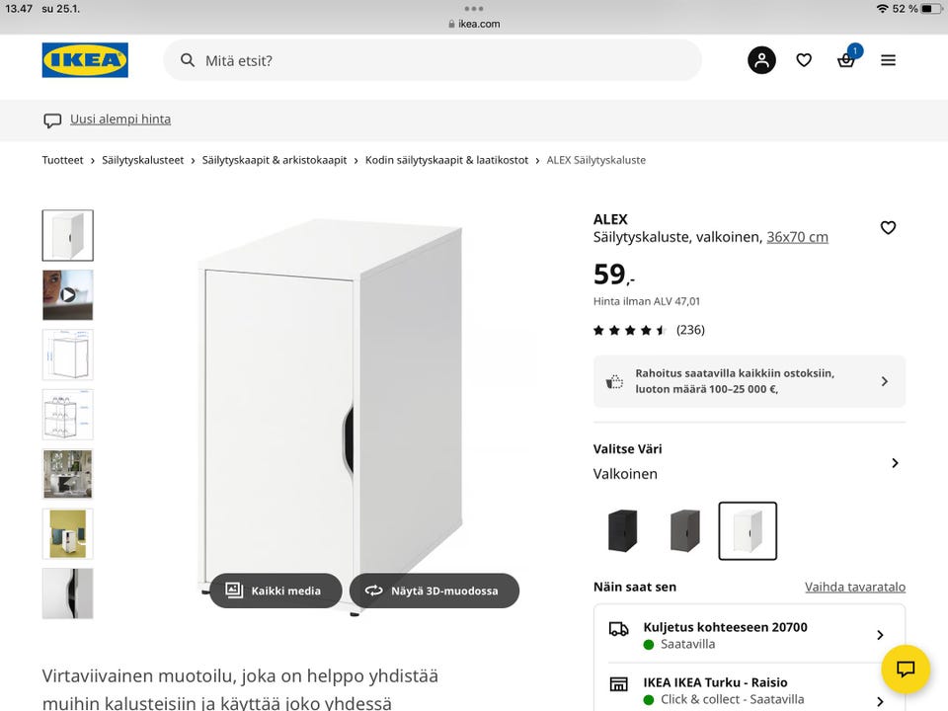This screenshot has width=948, height=711.
Task: Focus the Mitä etsit? search field
Action: tap(434, 60)
